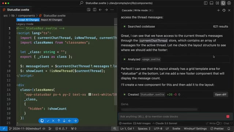The width and height of the screenshot is (234, 132).
Task: Click the Prettier status bar item
Action: [x=217, y=129]
